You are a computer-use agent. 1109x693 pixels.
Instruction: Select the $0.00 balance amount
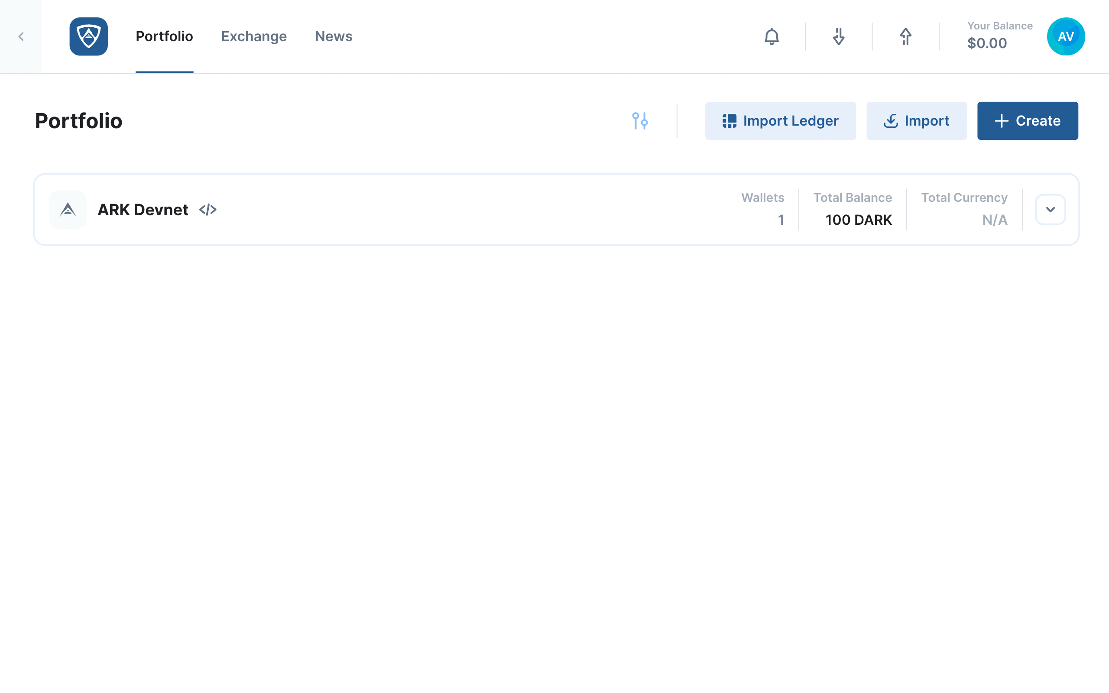(987, 43)
